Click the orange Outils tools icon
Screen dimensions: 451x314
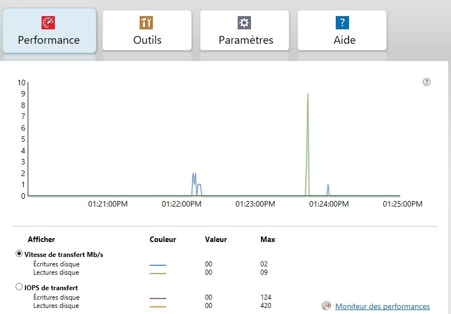pyautogui.click(x=146, y=23)
